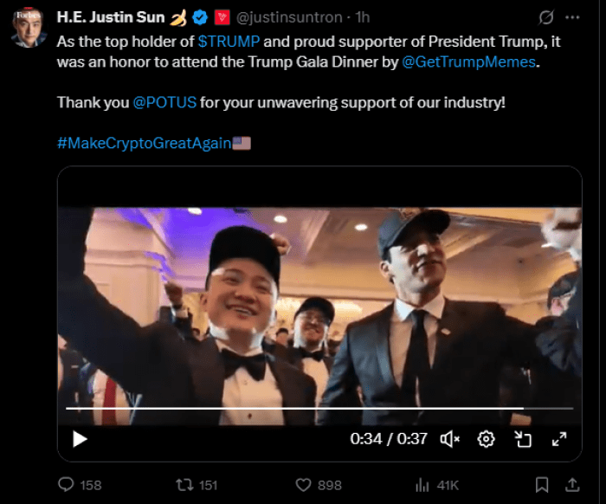
Task: Open the @GetTrumpMemes profile mention
Action: (x=469, y=62)
